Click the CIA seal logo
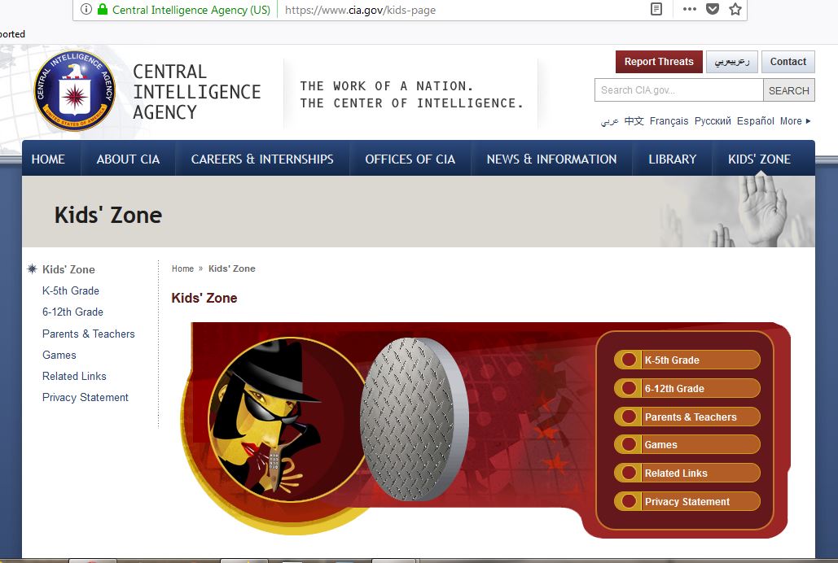838x563 pixels. click(x=74, y=90)
